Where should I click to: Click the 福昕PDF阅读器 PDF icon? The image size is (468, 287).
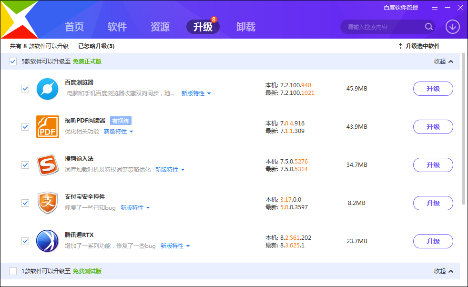47,127
